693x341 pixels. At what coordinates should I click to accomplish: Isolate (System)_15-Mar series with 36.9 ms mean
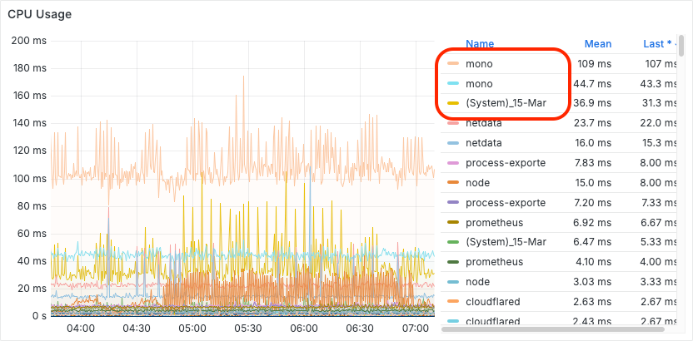(x=506, y=103)
